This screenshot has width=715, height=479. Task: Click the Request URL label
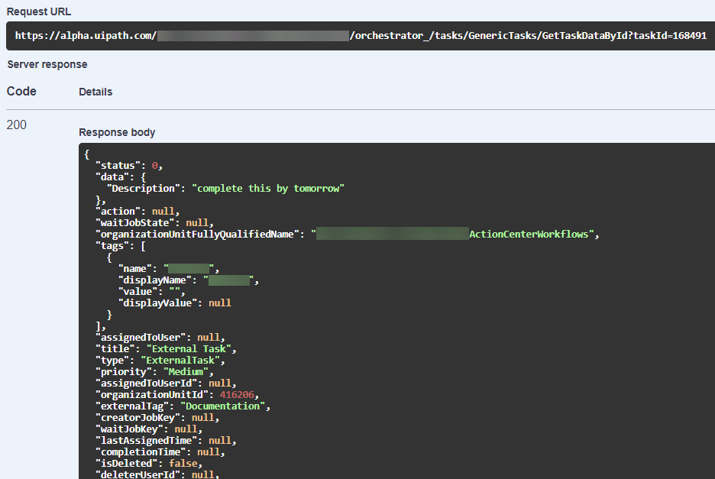click(38, 11)
